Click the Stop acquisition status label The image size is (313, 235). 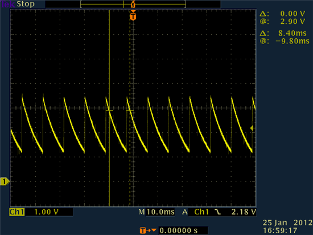coord(26,4)
